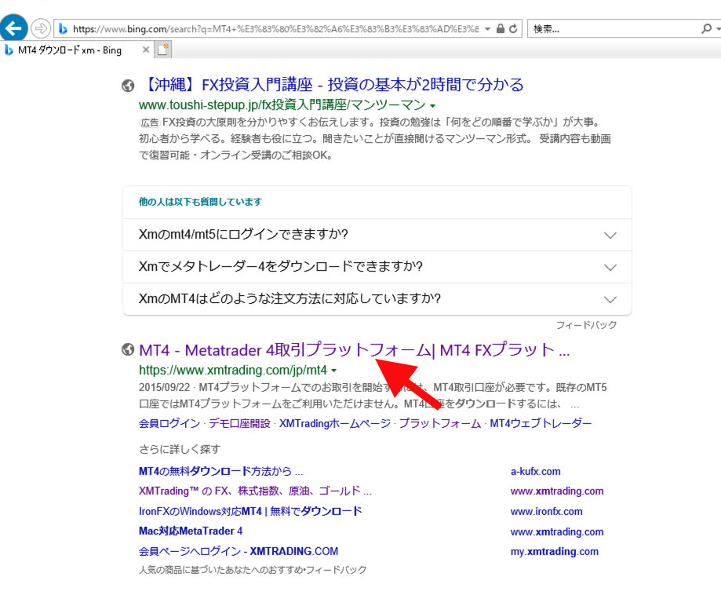This screenshot has width=721, height=599.
Task: Click the globe icon beside the 沖縄 FX ad result
Action: (128, 86)
